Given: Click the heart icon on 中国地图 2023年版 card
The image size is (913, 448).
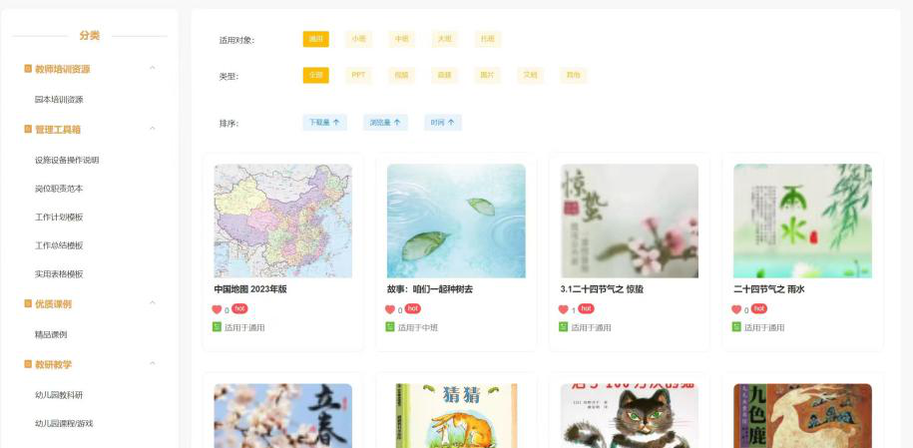Looking at the screenshot, I should pos(218,309).
